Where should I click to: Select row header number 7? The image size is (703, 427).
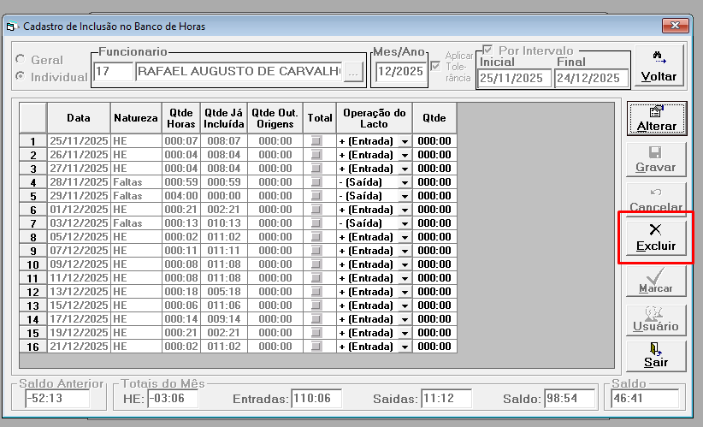click(x=32, y=223)
